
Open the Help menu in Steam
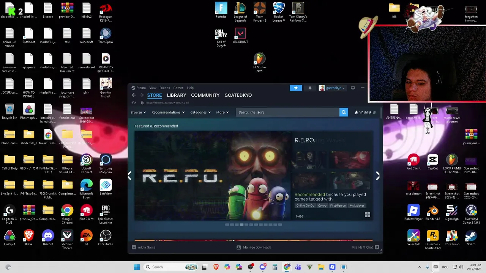[190, 88]
